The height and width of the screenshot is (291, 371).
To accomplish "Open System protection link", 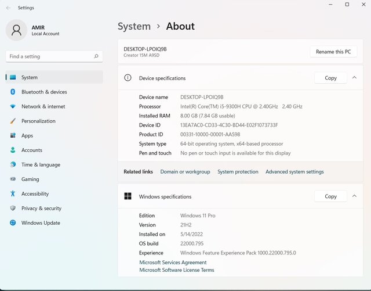I will pos(238,172).
